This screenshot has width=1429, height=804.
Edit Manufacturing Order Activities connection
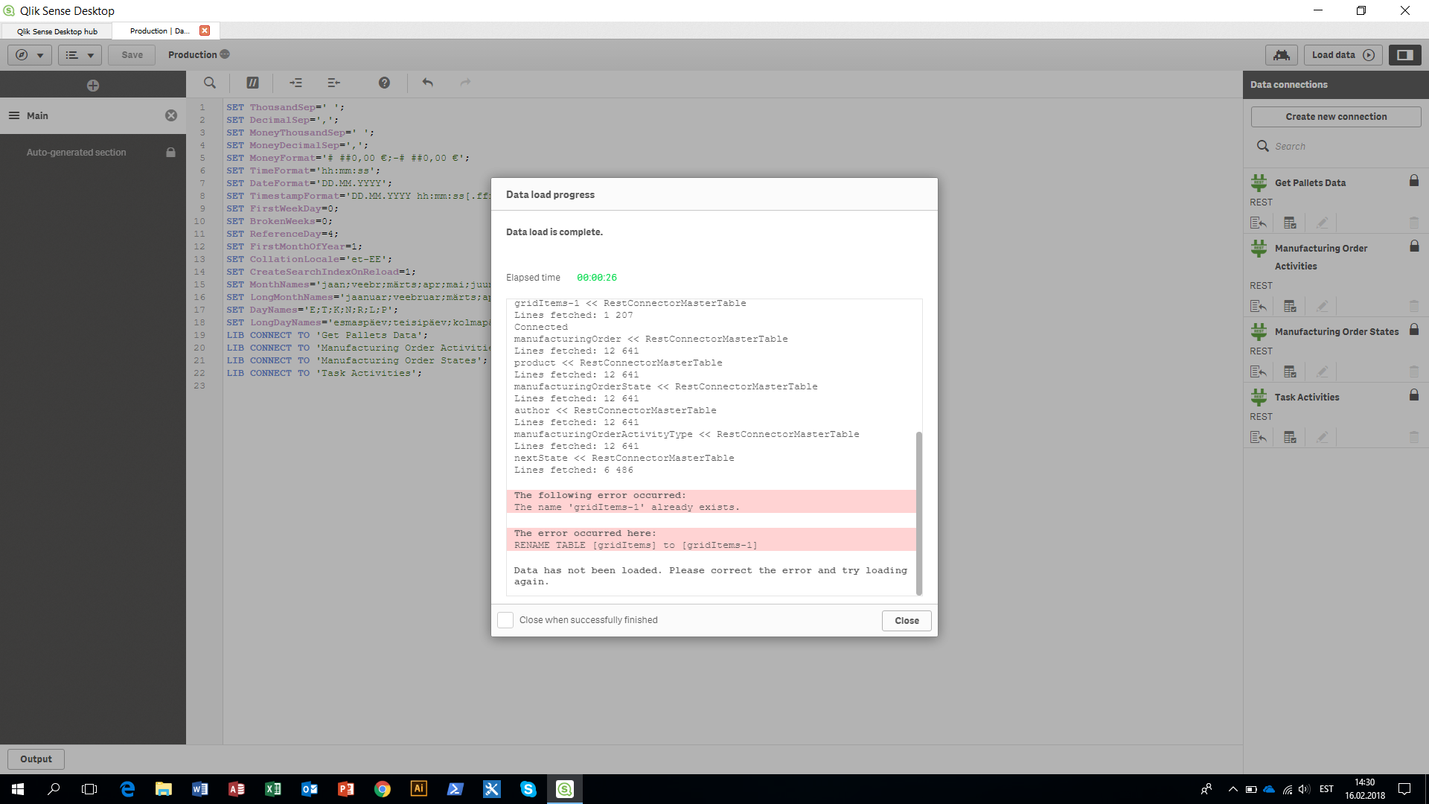(x=1322, y=306)
